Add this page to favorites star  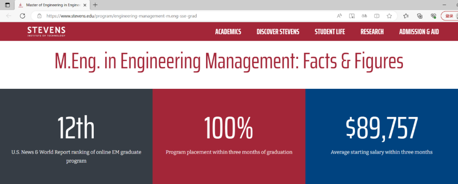pos(389,16)
